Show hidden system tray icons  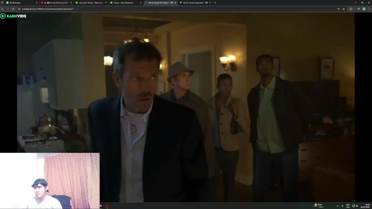[x=338, y=206]
